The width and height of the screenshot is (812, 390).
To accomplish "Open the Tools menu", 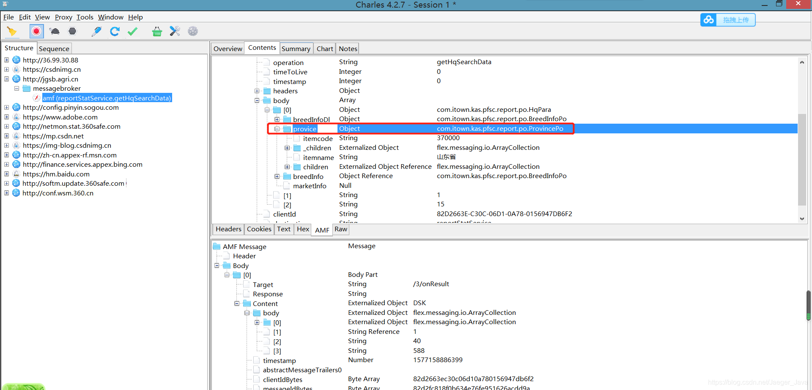I will 85,17.
